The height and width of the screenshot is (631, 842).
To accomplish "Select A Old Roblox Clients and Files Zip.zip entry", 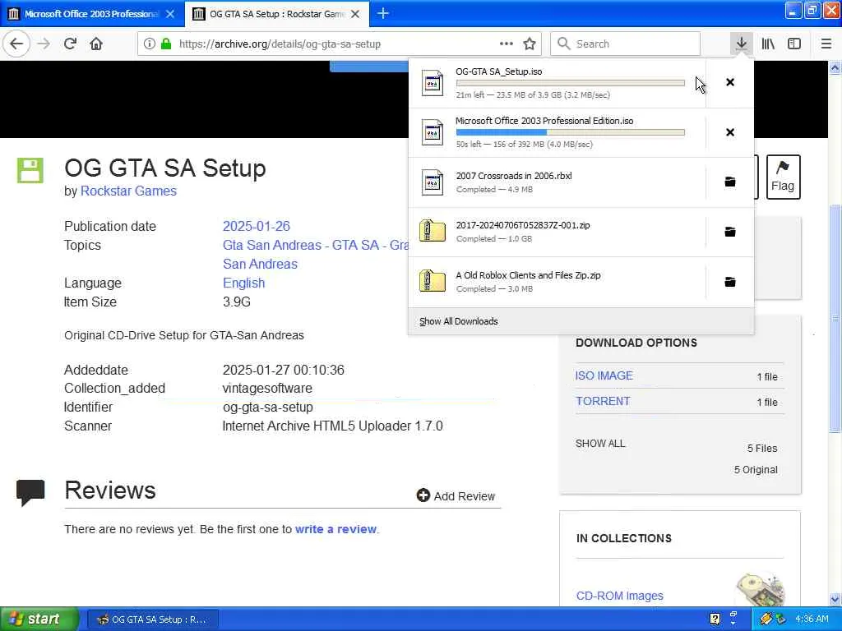I will point(557,282).
